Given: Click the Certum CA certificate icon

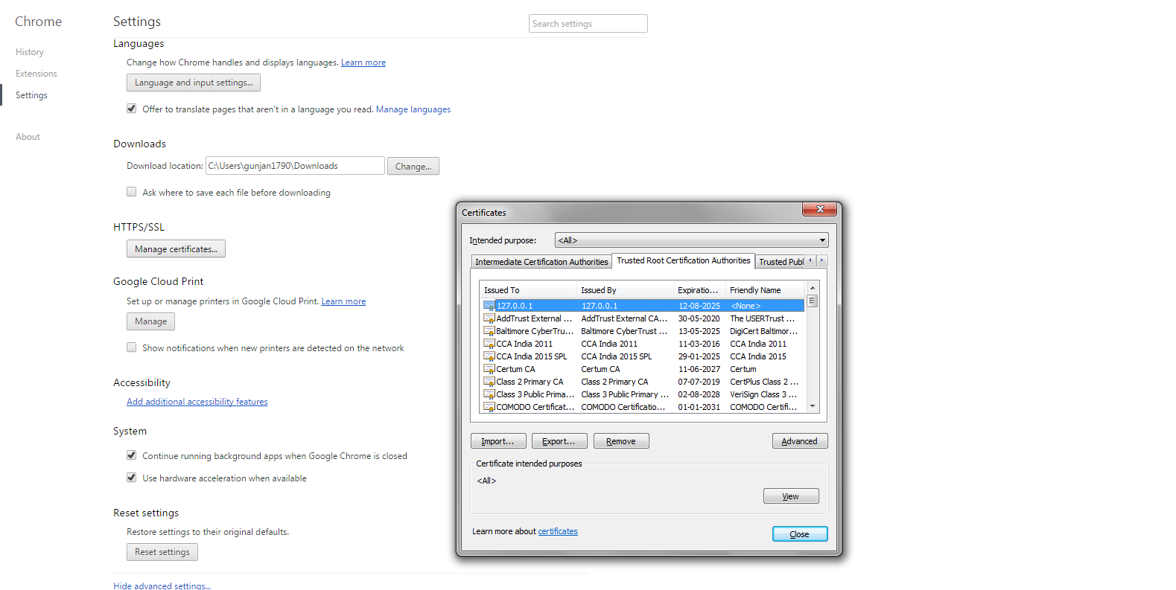Looking at the screenshot, I should coord(489,369).
